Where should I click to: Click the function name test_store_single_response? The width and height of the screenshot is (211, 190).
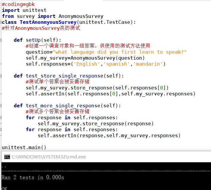(x=64, y=76)
